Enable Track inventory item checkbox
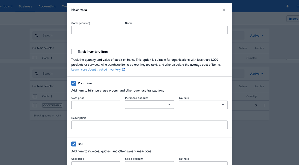Screen dimensions: 299x165 (74, 52)
